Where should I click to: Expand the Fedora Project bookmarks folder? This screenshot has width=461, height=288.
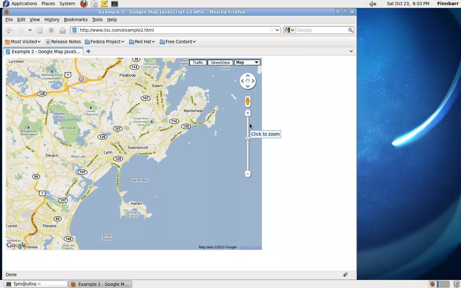[x=104, y=42]
